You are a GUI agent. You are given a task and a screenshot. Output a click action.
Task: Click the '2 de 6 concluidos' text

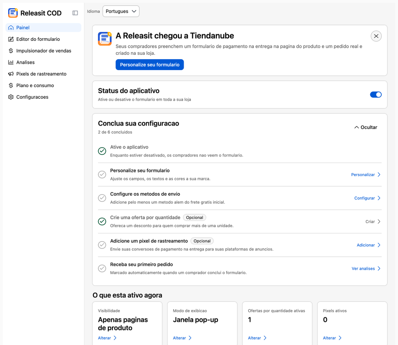coord(115,132)
